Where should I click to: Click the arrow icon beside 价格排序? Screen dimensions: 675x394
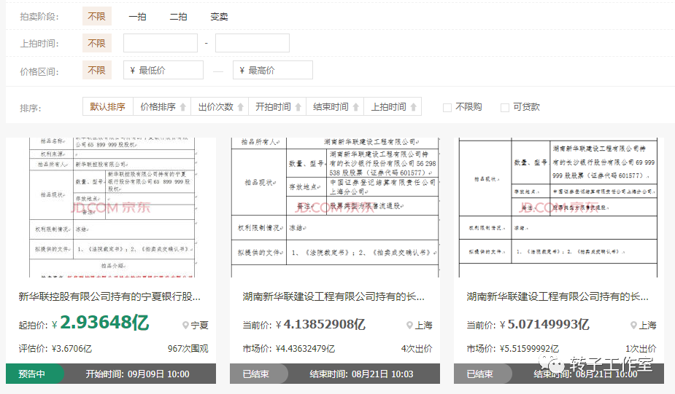(x=183, y=107)
